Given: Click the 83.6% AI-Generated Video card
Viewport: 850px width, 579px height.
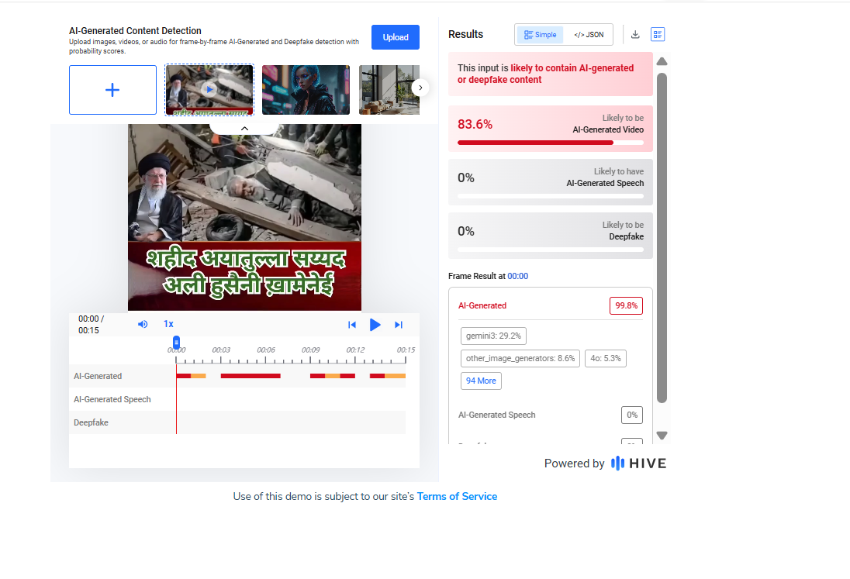Looking at the screenshot, I should pos(550,129).
